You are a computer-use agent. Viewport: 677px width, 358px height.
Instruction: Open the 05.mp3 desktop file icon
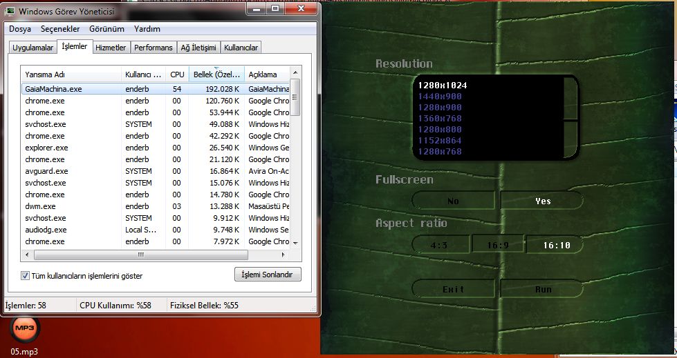tap(25, 336)
